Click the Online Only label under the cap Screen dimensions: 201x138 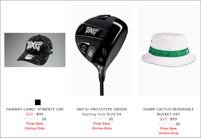[x=35, y=128]
